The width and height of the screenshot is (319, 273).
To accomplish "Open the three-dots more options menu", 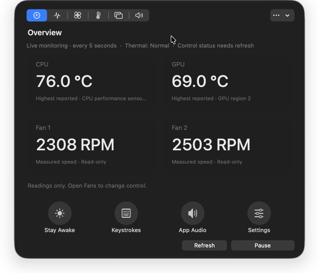I will (x=282, y=15).
